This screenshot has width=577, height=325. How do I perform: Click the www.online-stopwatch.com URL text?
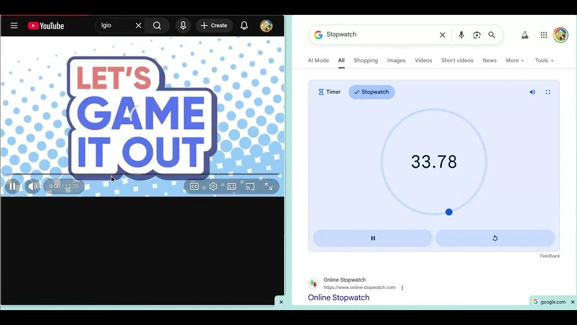pos(359,288)
